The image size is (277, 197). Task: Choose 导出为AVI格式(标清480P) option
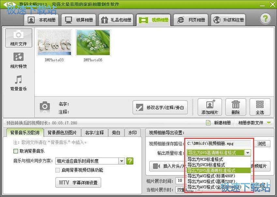point(219,176)
